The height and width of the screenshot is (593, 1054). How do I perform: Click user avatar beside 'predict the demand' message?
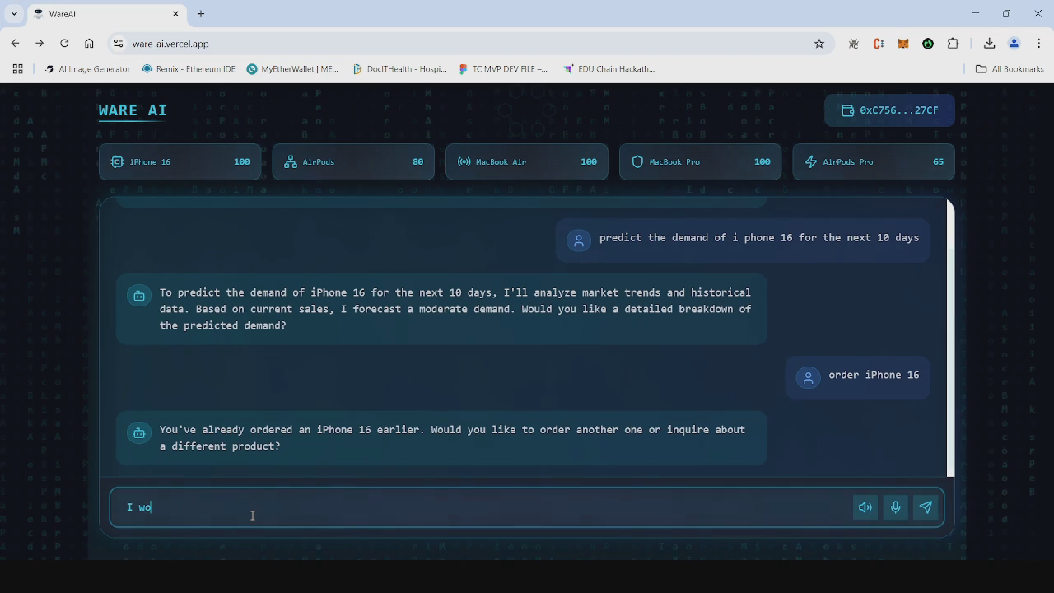tap(579, 240)
